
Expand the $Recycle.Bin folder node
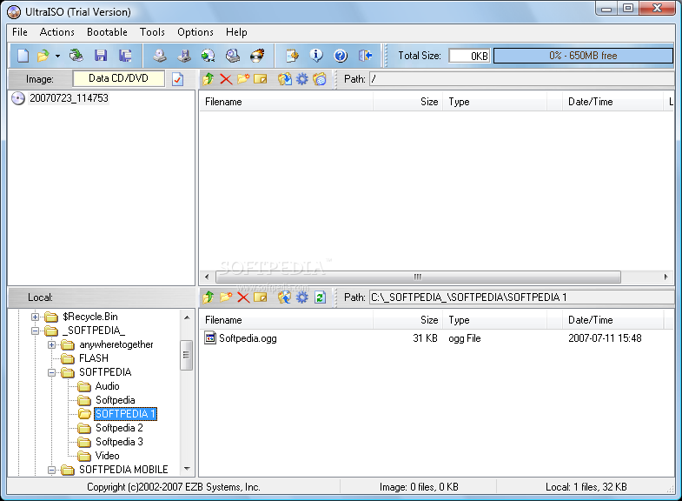pyautogui.click(x=36, y=317)
